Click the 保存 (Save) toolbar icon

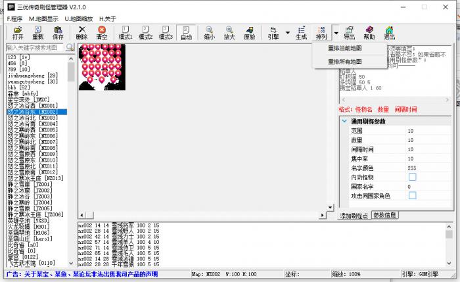58,33
